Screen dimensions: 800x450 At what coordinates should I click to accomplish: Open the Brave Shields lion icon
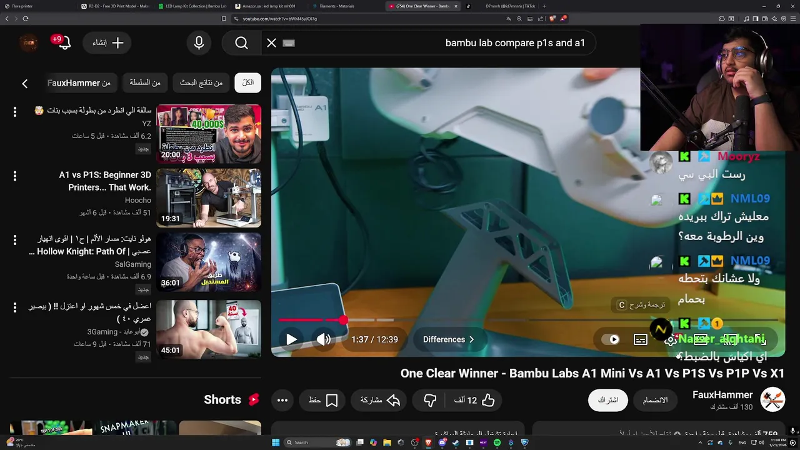(x=552, y=19)
